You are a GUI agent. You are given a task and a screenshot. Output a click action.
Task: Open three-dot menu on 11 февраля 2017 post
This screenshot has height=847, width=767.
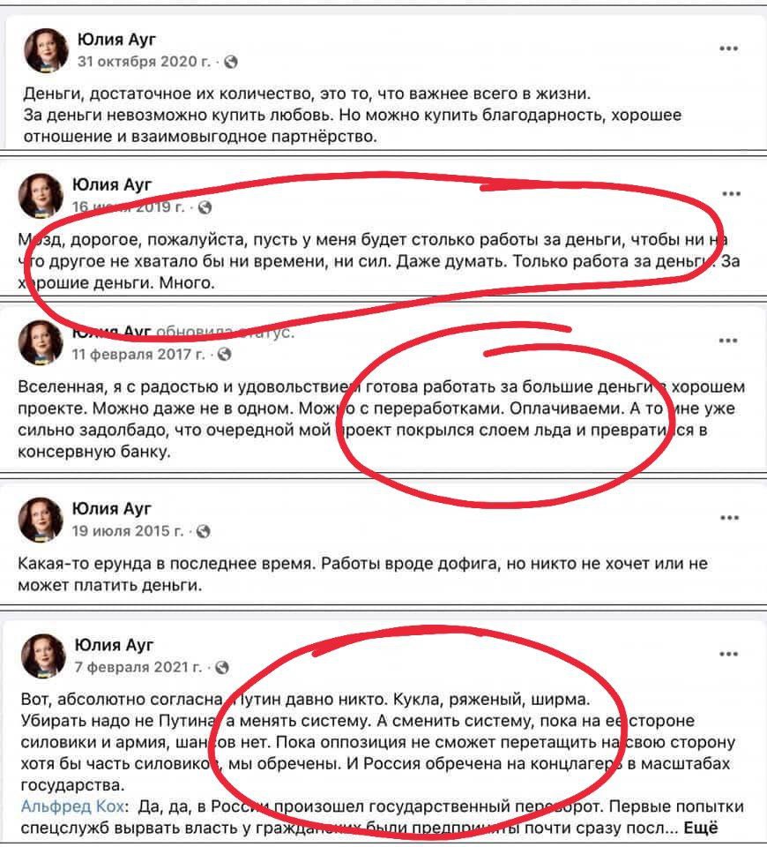click(728, 341)
